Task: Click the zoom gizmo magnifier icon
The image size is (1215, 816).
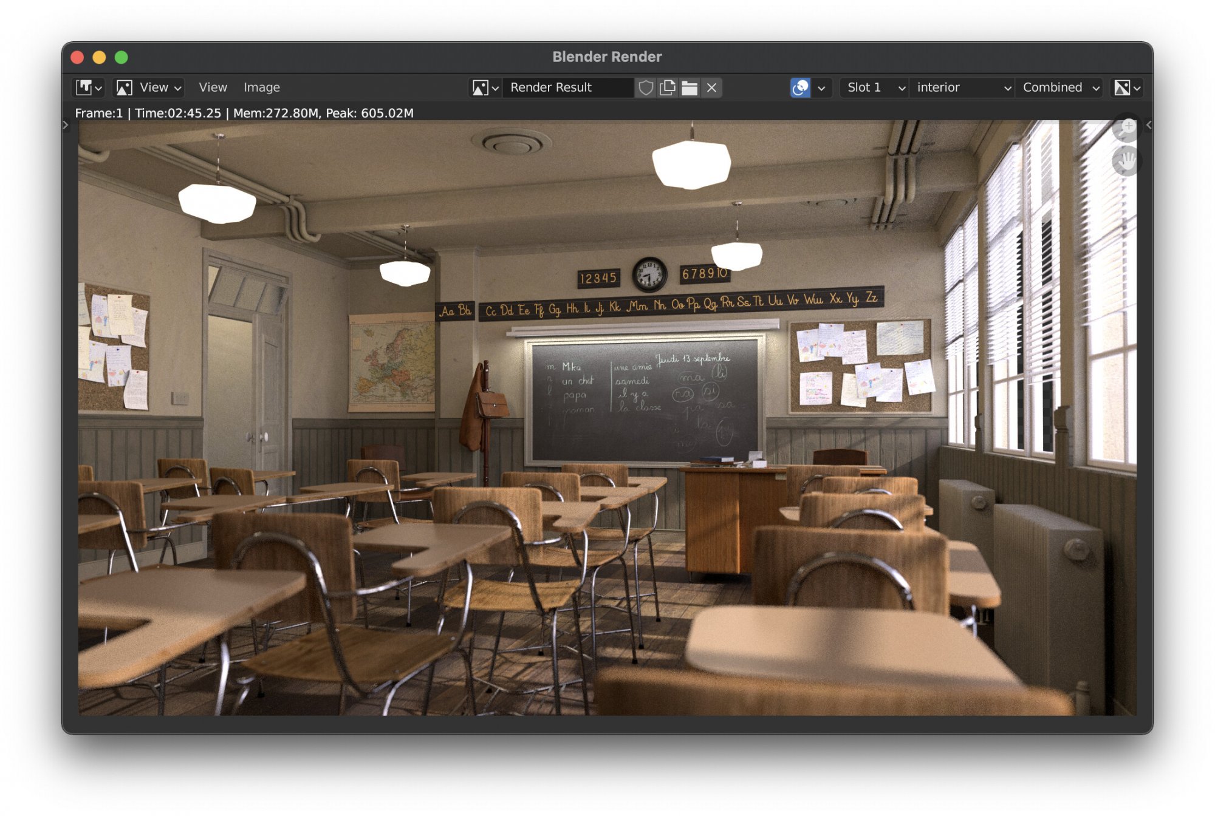Action: point(1127,129)
